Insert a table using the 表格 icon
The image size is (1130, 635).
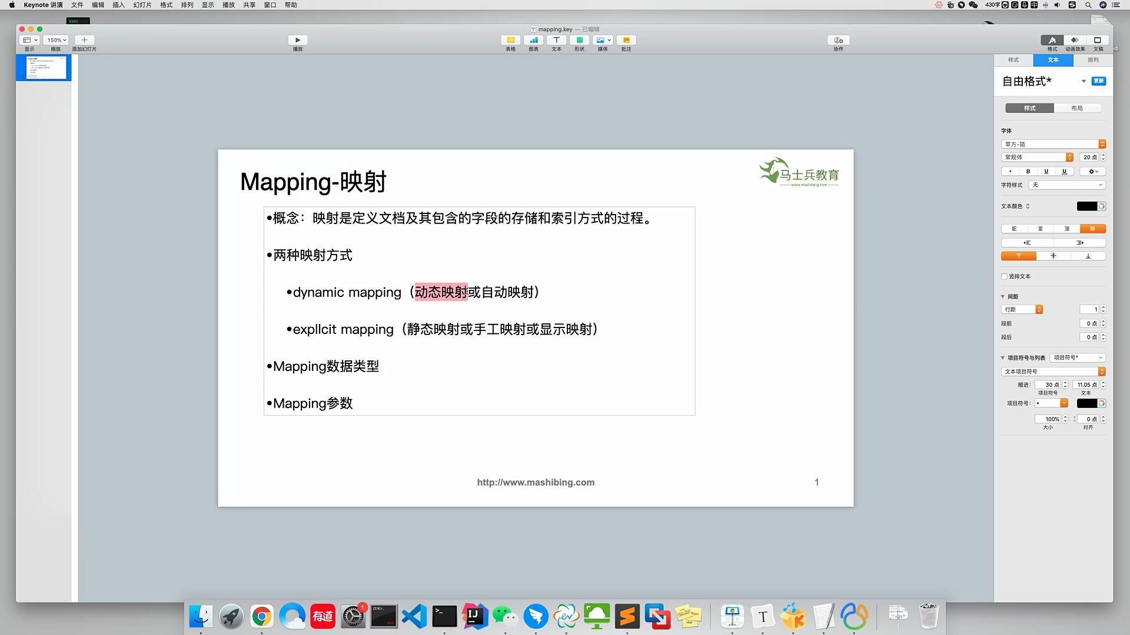[510, 40]
